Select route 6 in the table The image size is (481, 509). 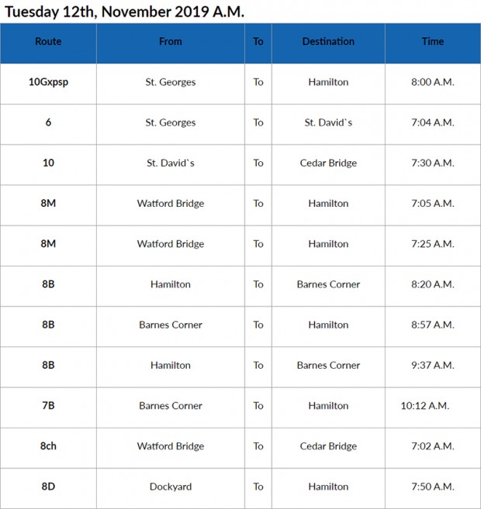click(48, 122)
